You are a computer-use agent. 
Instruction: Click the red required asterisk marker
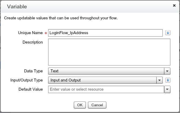click(x=45, y=33)
